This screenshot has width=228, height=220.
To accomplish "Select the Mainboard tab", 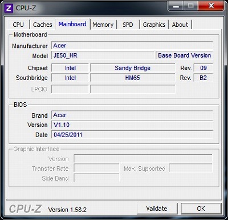I will [x=72, y=24].
